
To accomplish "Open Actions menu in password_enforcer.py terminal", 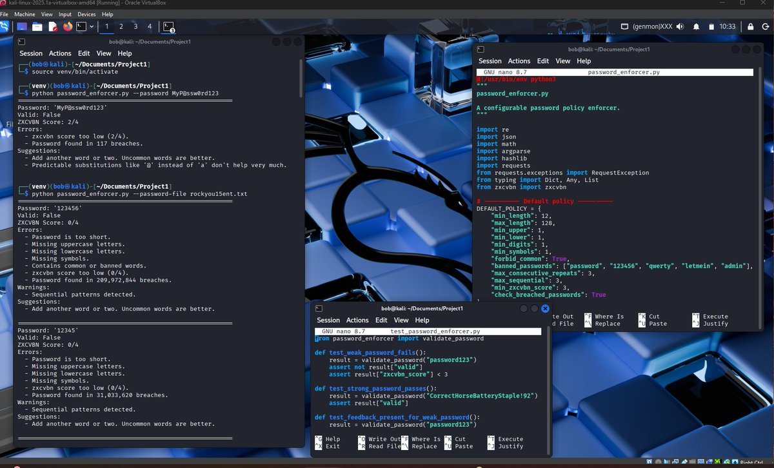I will click(519, 61).
